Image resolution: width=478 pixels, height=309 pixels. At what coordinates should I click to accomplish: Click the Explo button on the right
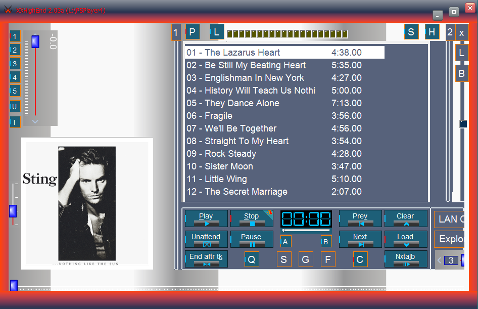pos(449,239)
